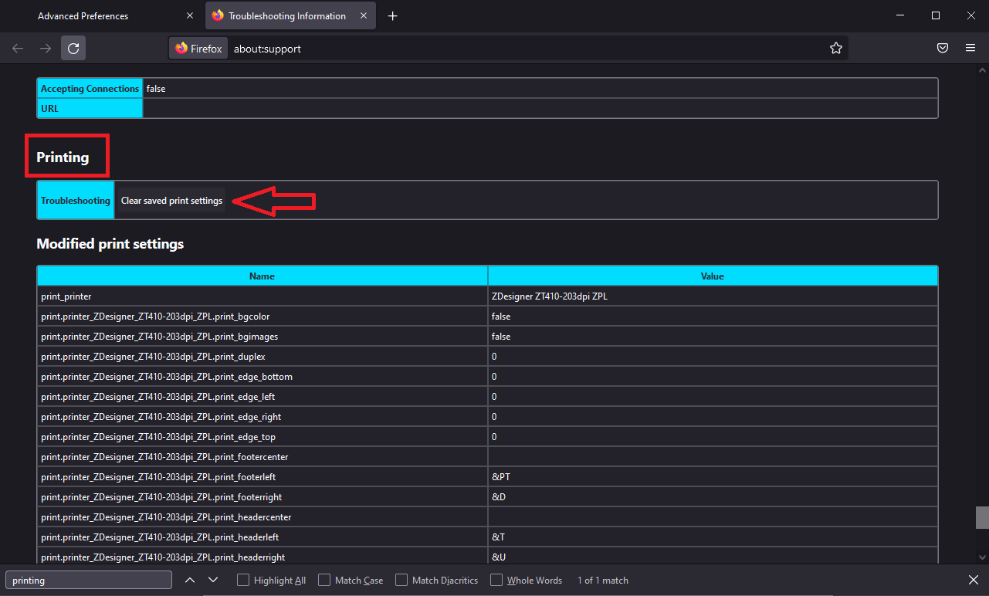Check the Whole Words option
The image size is (989, 596).
[496, 581]
